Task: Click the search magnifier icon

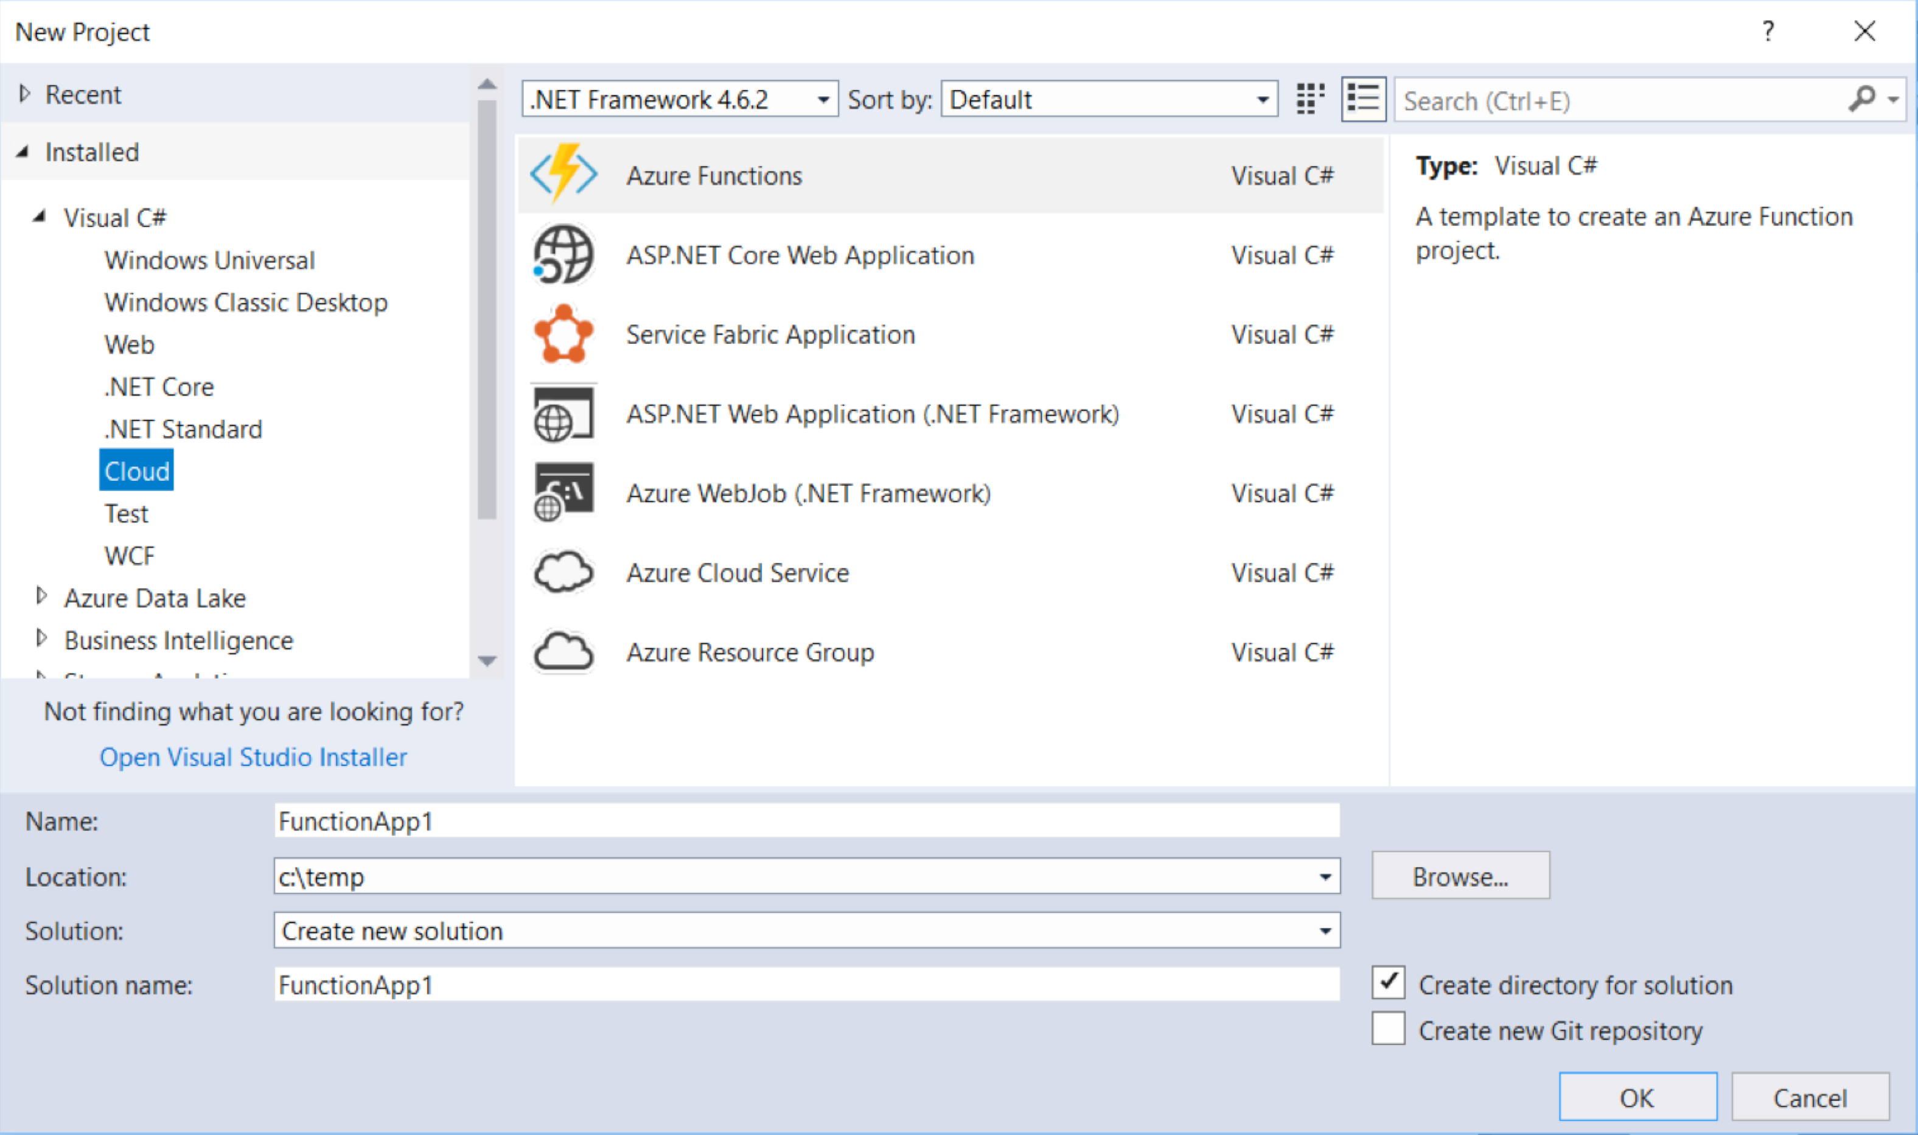Action: point(1862,99)
